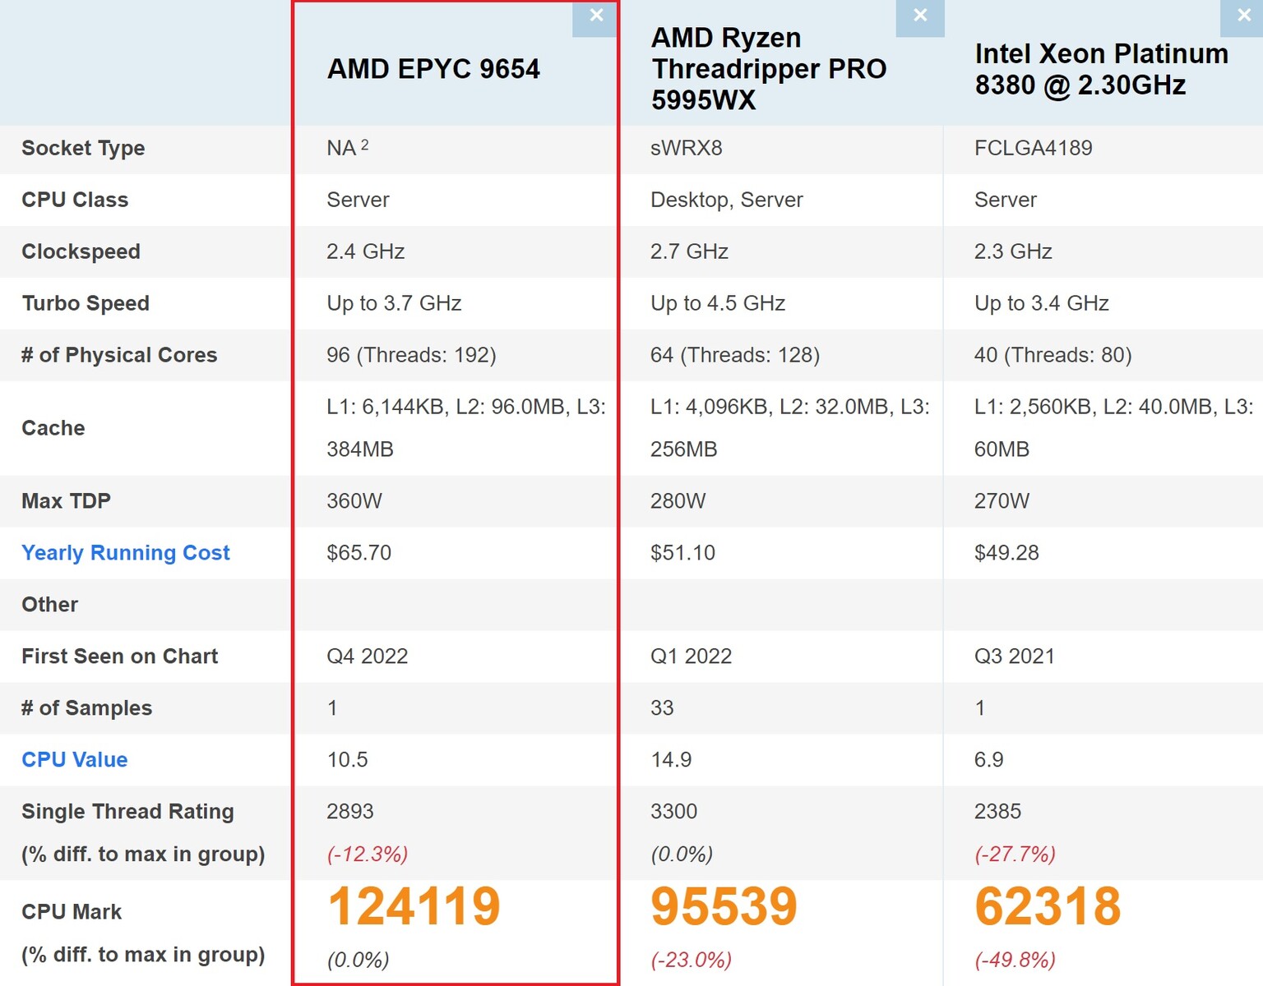Select 'Up to 3.7 GHz' turbo value
The height and width of the screenshot is (986, 1263).
pyautogui.click(x=394, y=304)
